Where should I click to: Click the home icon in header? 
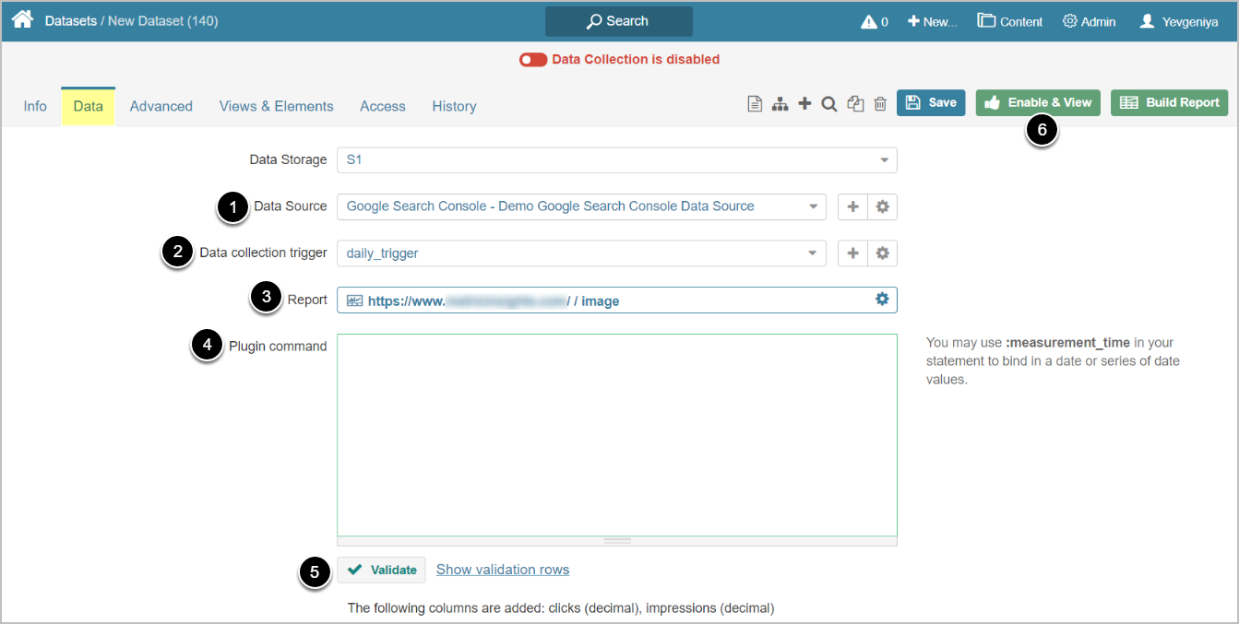(x=22, y=20)
